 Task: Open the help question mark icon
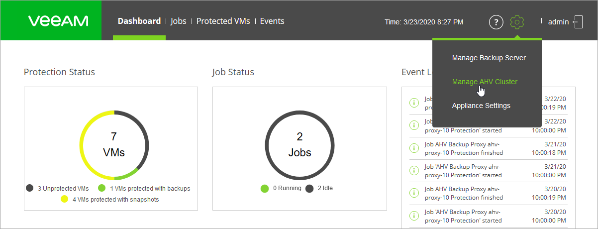click(496, 22)
